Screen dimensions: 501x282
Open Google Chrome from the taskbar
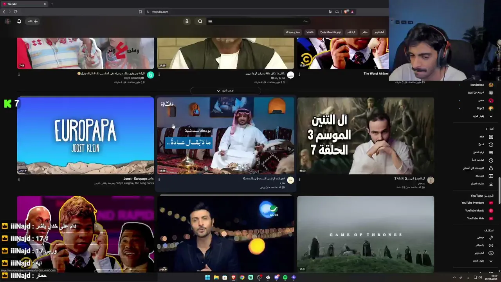242,277
